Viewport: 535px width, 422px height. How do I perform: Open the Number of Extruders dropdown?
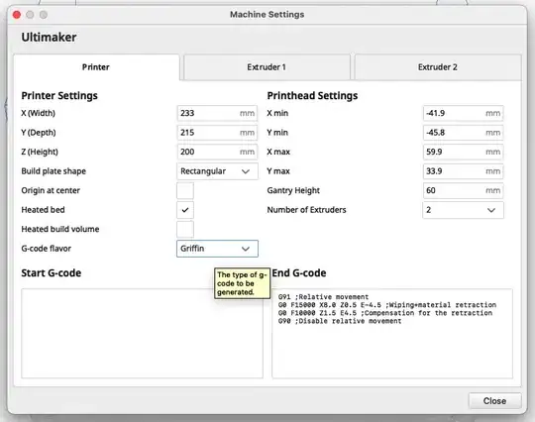[x=463, y=210]
